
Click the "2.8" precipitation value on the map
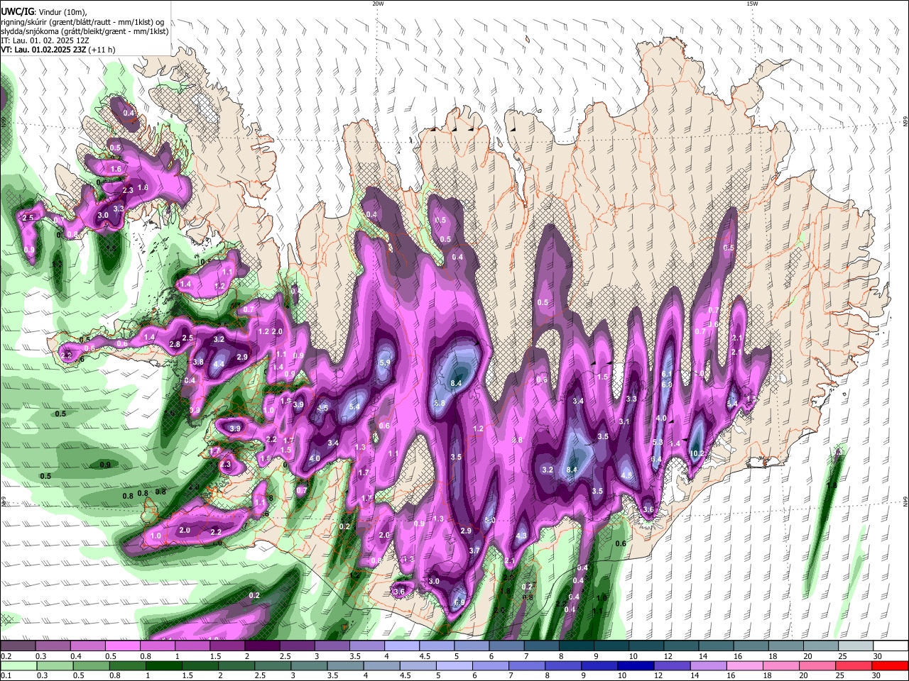[x=175, y=344]
